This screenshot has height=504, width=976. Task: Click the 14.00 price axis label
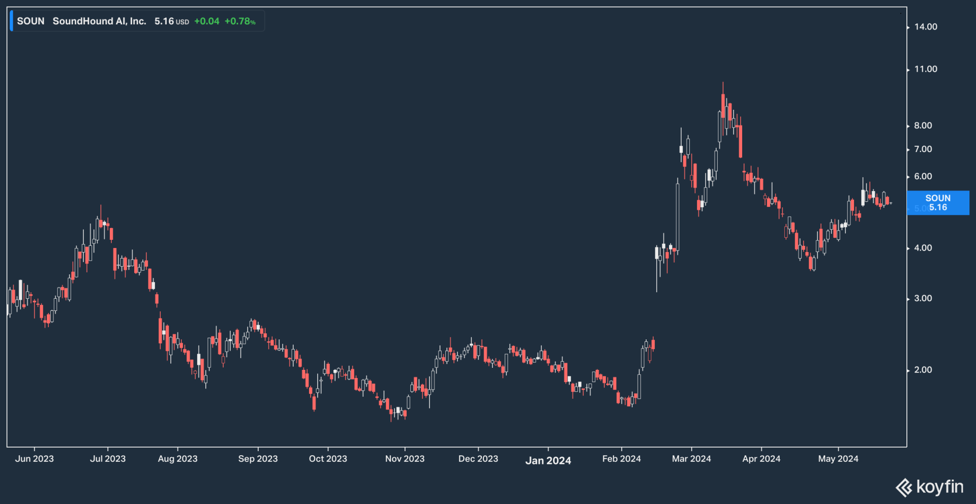[x=925, y=27]
